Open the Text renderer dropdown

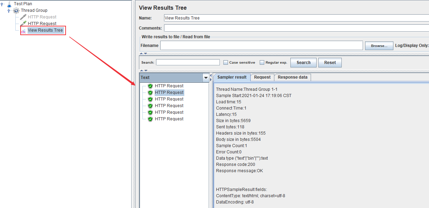pos(206,78)
